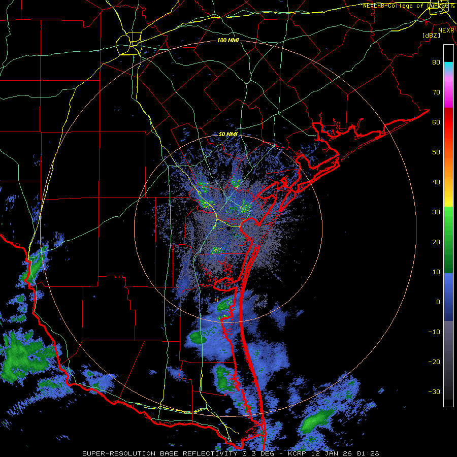
Task: Click the 50 value on the dBZ scale
Action: pos(436,152)
